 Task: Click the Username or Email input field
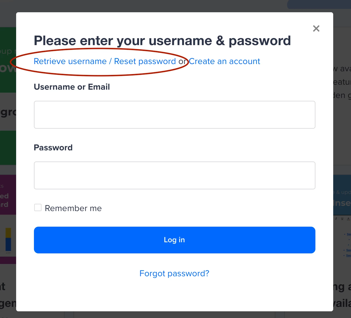[174, 115]
